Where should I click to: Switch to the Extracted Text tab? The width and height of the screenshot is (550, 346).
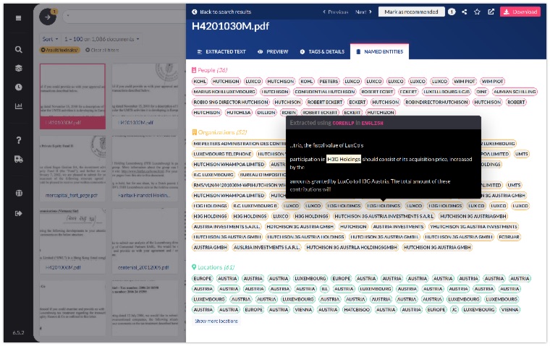click(221, 52)
